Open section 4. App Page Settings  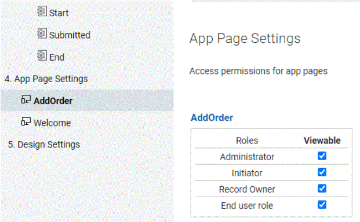[46, 79]
